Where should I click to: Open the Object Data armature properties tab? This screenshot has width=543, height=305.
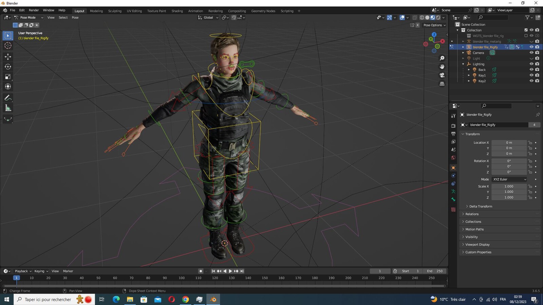coord(453,192)
